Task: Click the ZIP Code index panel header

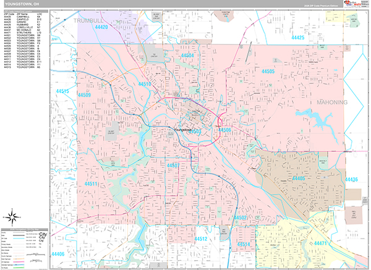Action: [26, 11]
